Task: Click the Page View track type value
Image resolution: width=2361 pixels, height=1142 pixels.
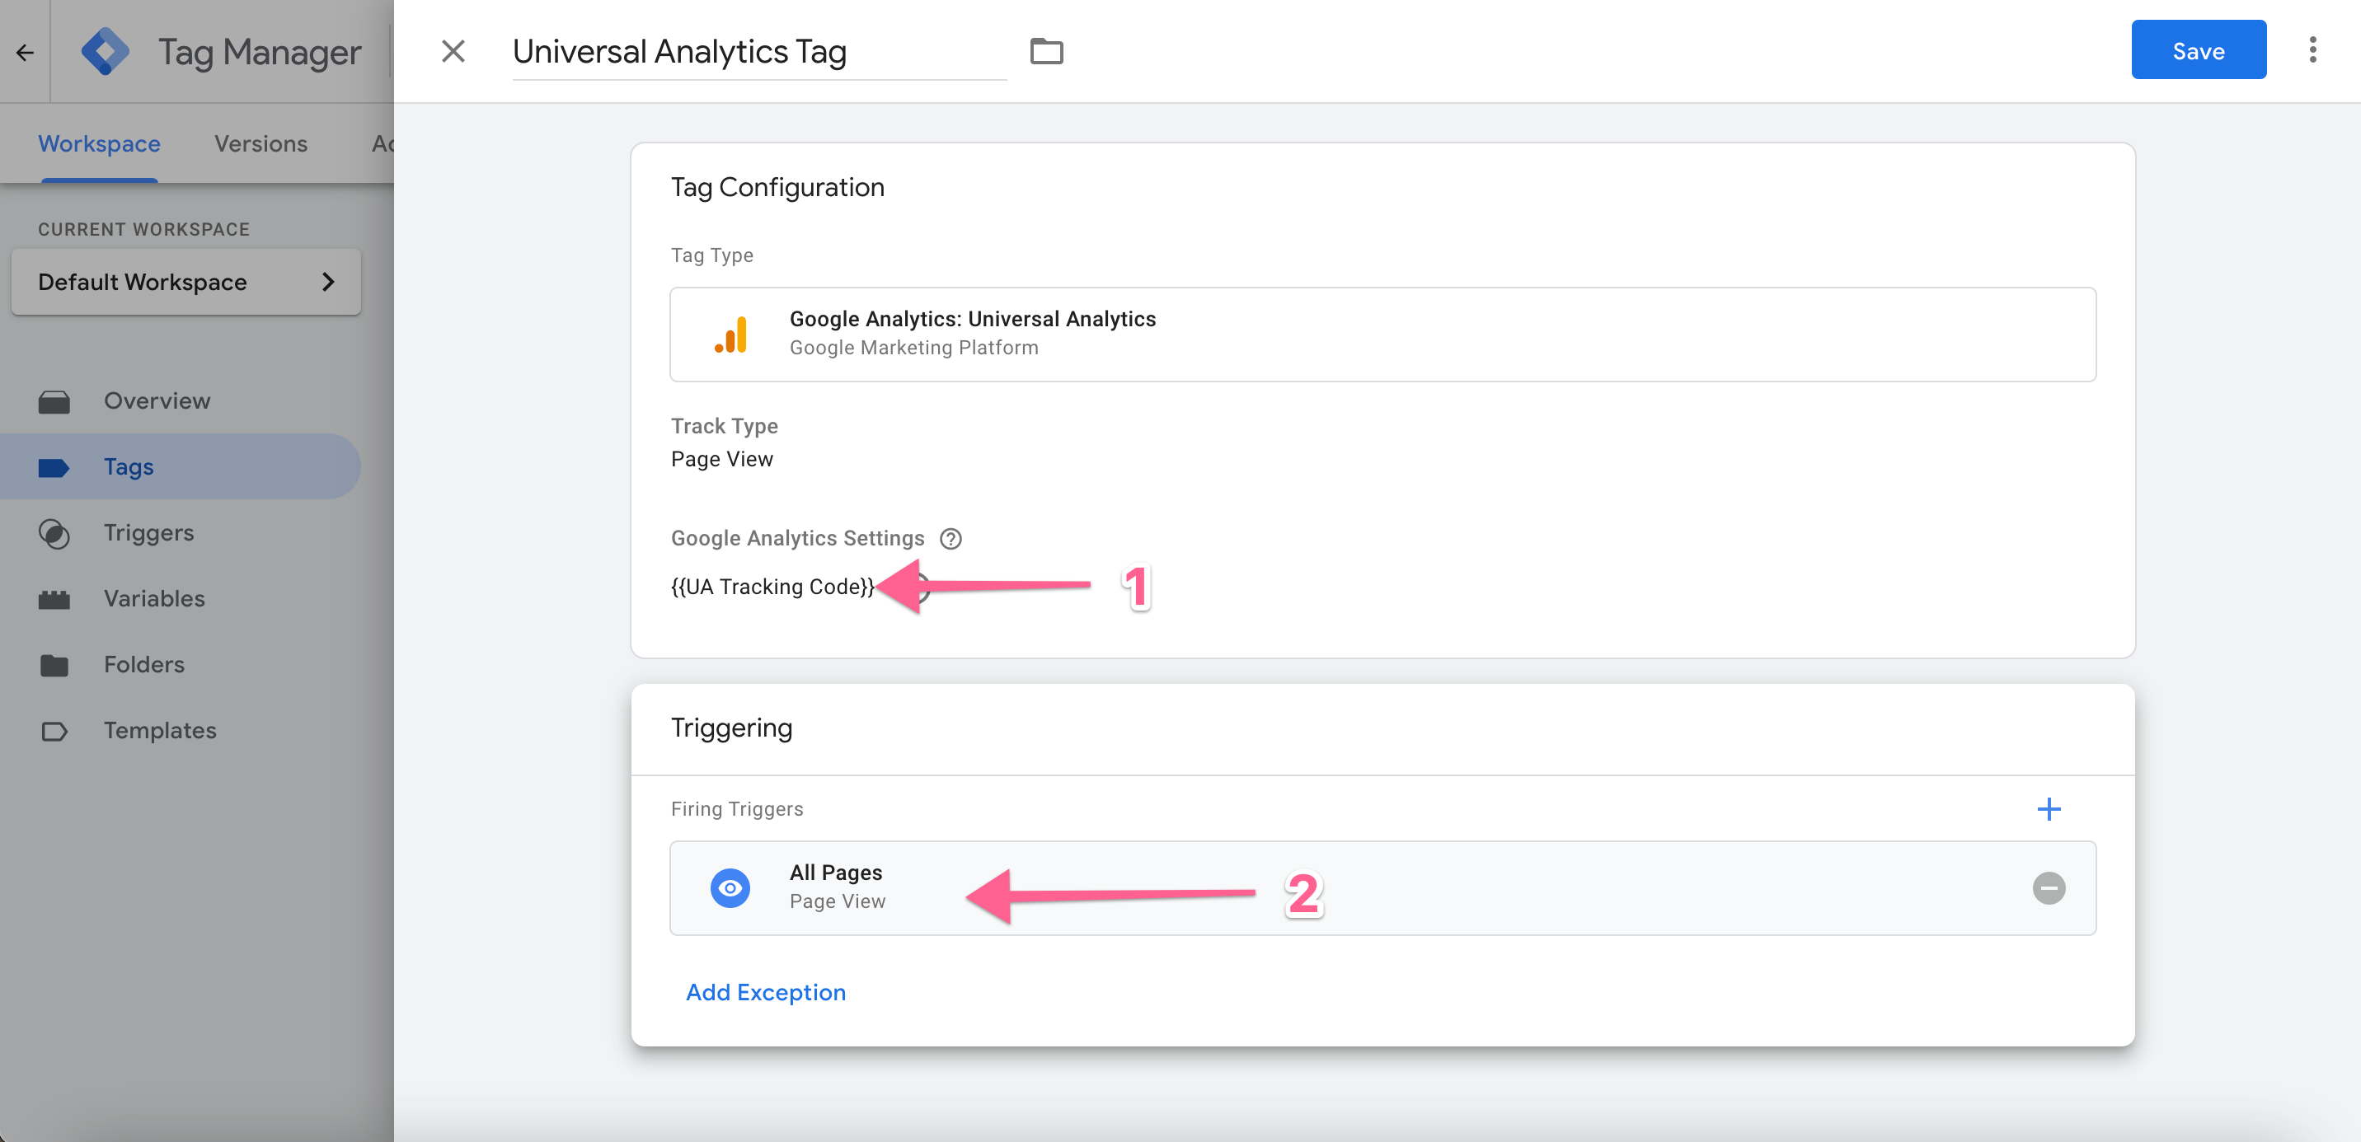Action: [x=721, y=459]
